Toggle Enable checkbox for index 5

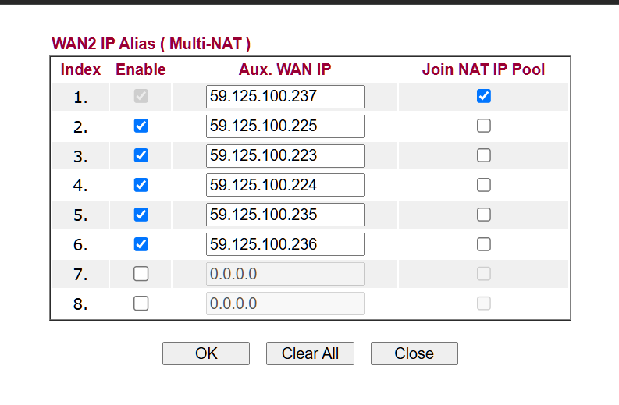141,215
